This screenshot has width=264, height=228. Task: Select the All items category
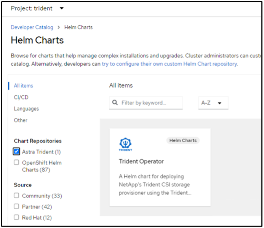[x=23, y=86]
